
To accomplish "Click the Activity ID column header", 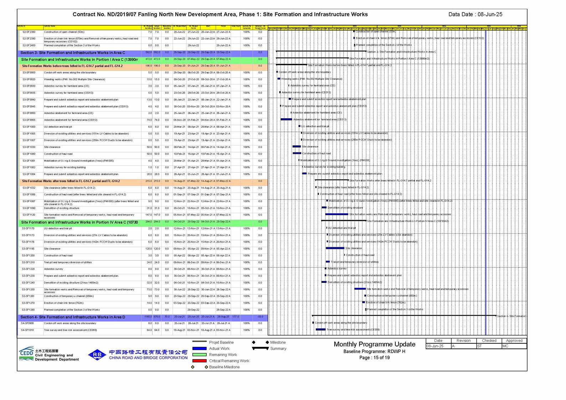I will [30, 27].
